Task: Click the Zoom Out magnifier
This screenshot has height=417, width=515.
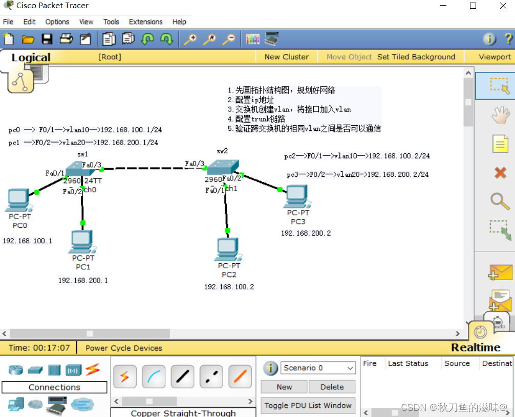Action: point(229,39)
